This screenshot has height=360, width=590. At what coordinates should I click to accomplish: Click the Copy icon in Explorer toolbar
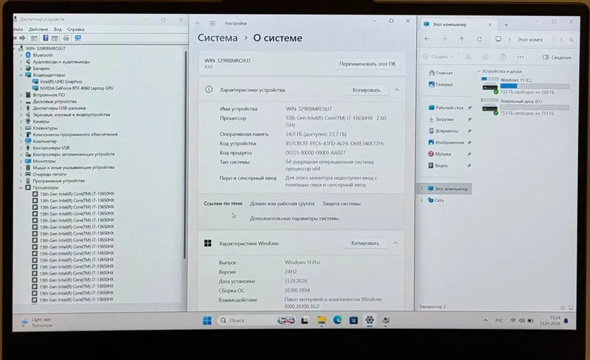(486, 57)
